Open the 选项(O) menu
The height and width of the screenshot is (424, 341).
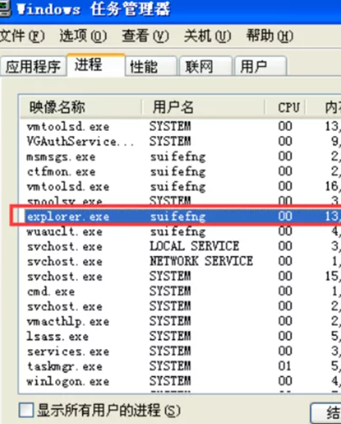(x=83, y=36)
